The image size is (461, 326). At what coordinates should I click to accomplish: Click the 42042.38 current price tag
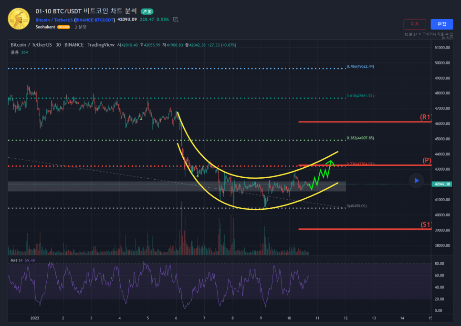pos(441,184)
